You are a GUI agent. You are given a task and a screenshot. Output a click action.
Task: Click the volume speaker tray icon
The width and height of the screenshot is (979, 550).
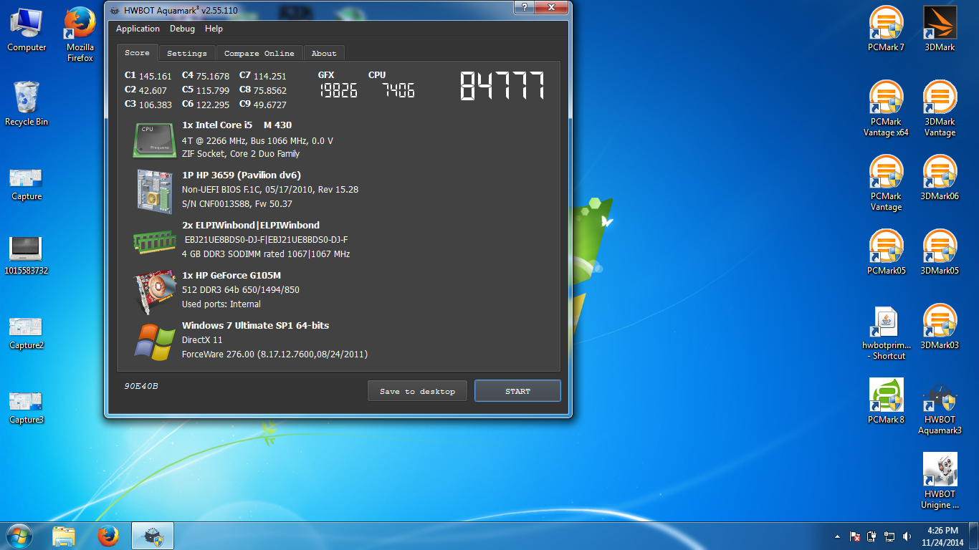(907, 536)
